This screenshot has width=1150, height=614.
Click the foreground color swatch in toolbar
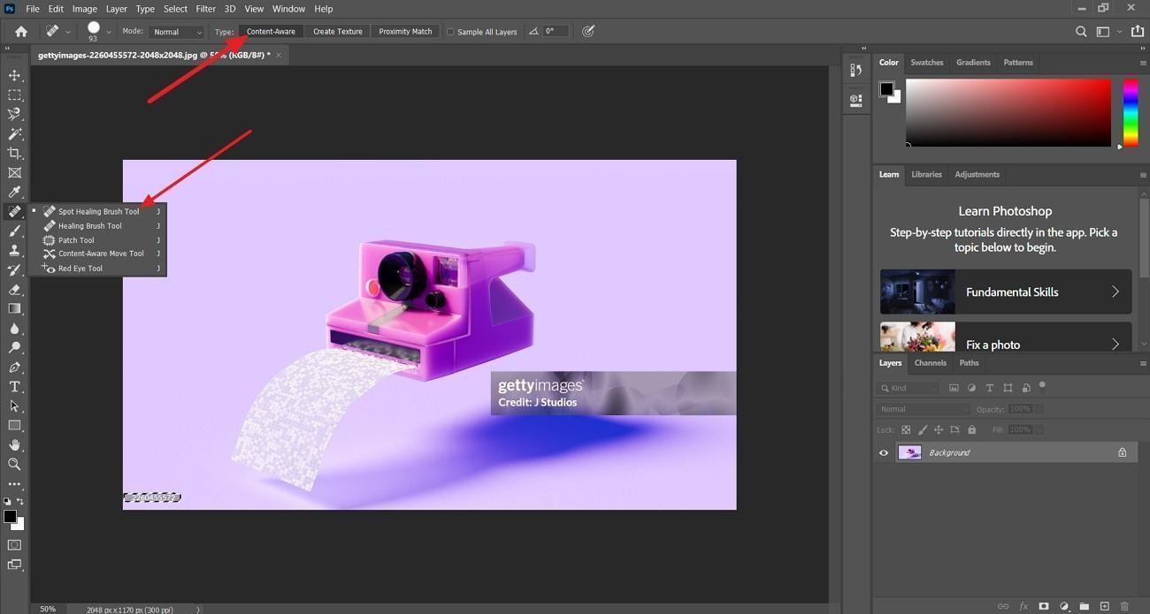pyautogui.click(x=9, y=516)
